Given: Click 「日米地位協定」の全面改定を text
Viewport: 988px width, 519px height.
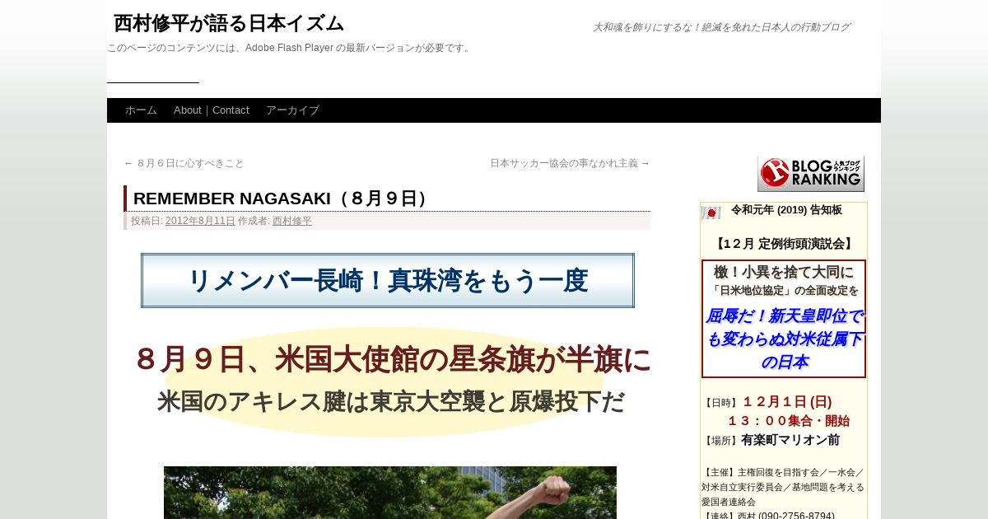Looking at the screenshot, I should click(x=784, y=291).
